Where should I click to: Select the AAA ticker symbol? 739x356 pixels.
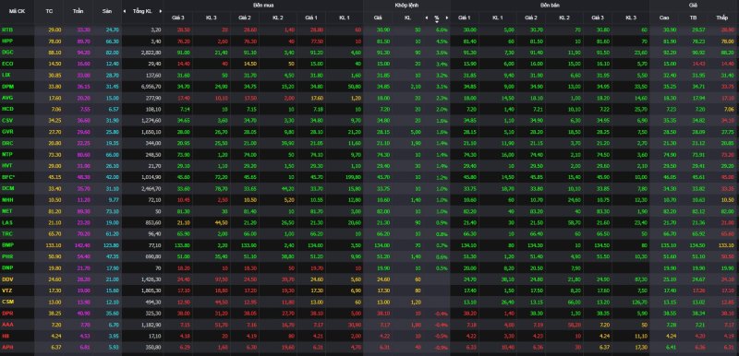(7, 324)
